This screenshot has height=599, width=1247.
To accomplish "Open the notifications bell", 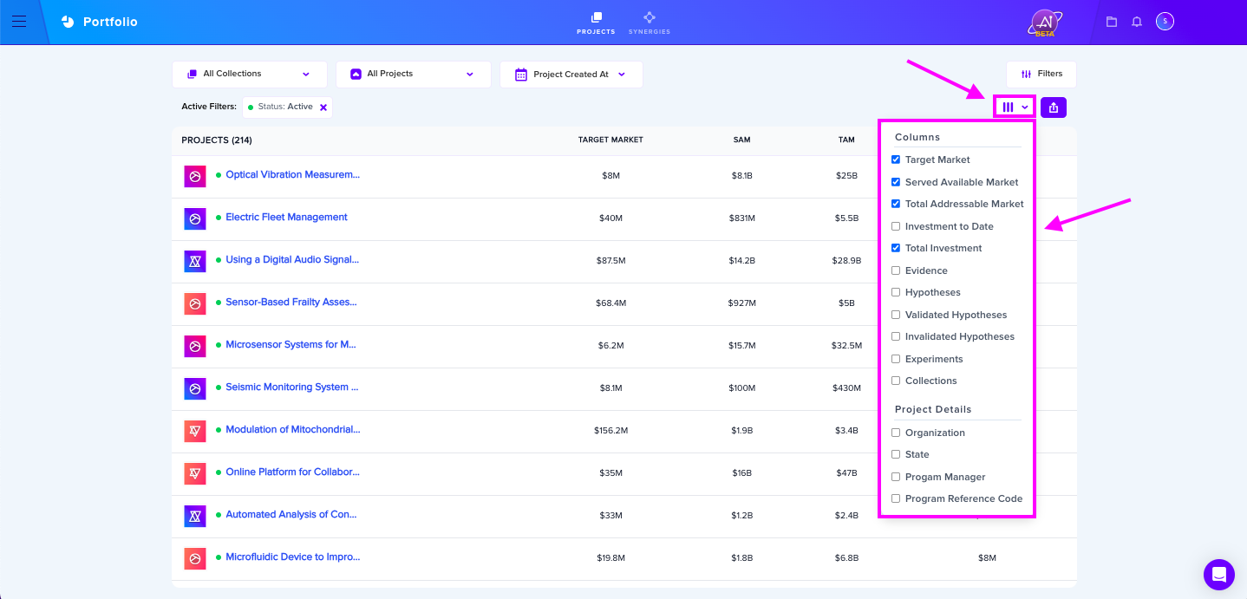I will pos(1137,22).
